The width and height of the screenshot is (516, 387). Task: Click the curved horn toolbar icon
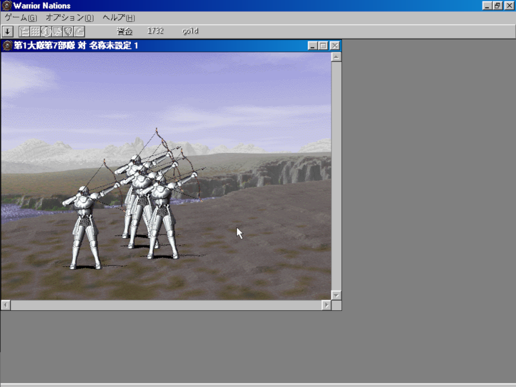79,32
